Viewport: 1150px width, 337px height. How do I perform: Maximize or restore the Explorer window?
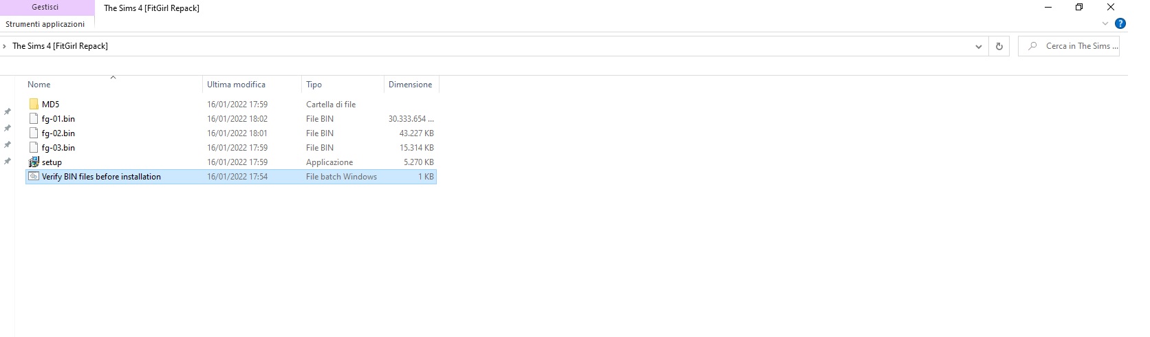click(x=1078, y=8)
